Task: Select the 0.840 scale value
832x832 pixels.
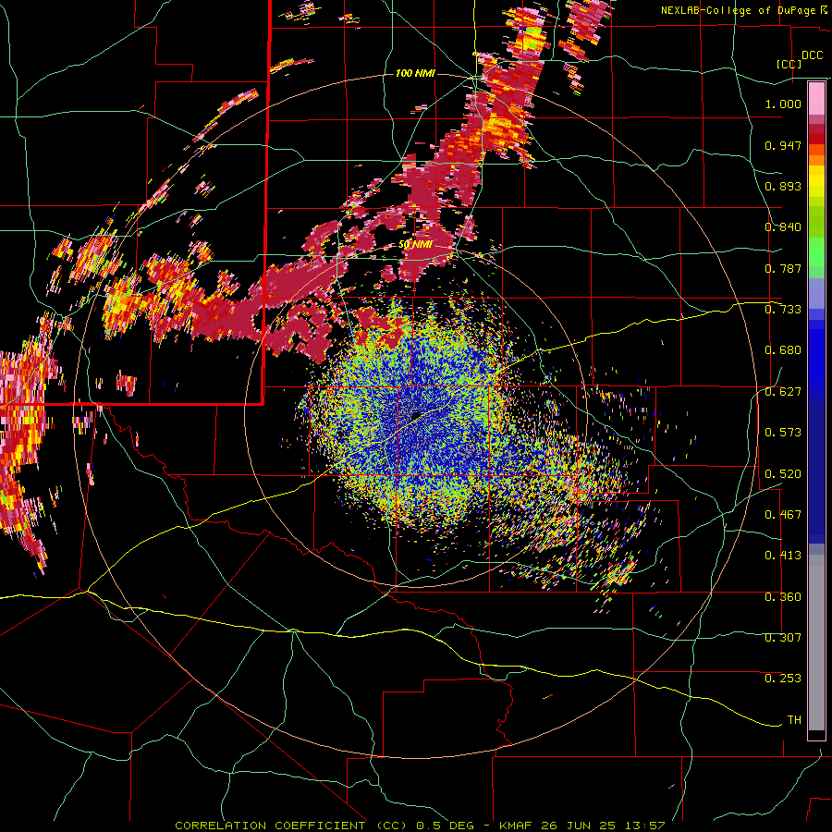Action: [783, 227]
